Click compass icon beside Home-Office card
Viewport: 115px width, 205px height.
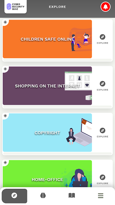click(x=102, y=177)
